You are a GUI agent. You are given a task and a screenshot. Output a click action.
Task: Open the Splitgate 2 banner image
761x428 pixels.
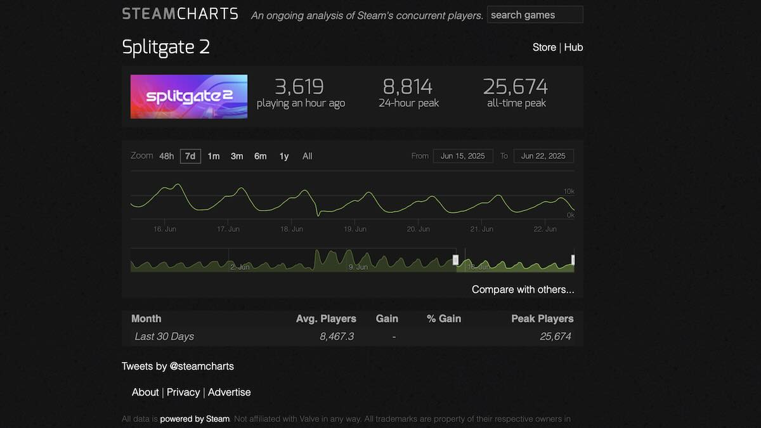189,96
